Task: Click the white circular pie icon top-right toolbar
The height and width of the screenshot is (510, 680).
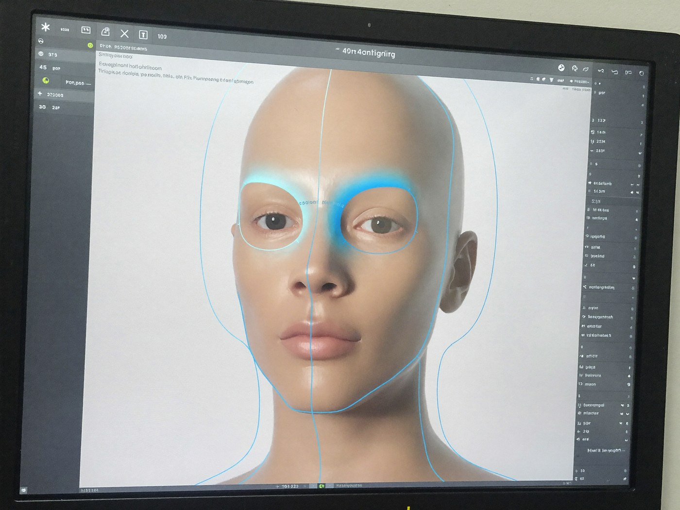Action: click(561, 68)
